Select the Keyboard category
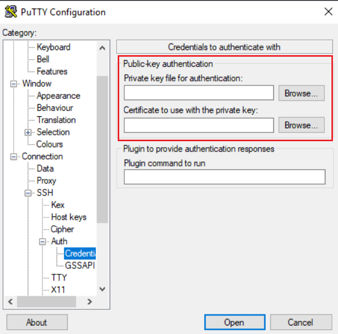Screen dimensions: 338x334 54,47
